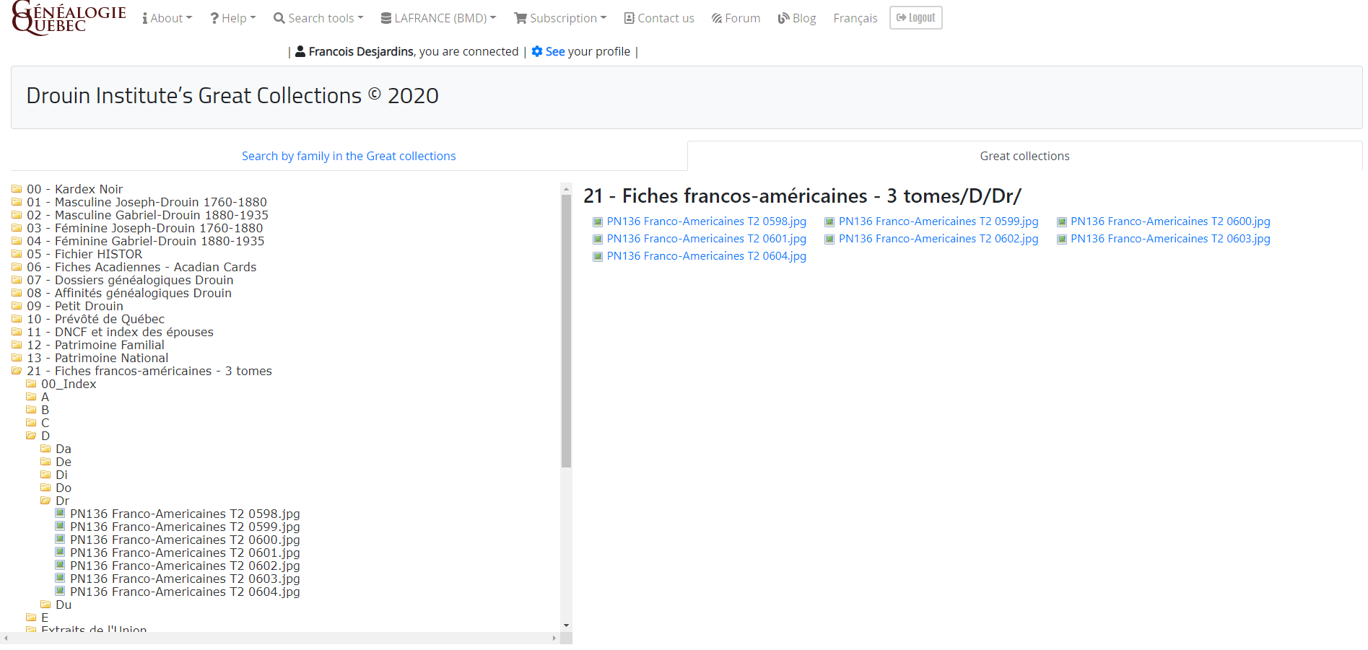
Task: Click the tree scrollbar down arrow
Action: click(x=566, y=625)
